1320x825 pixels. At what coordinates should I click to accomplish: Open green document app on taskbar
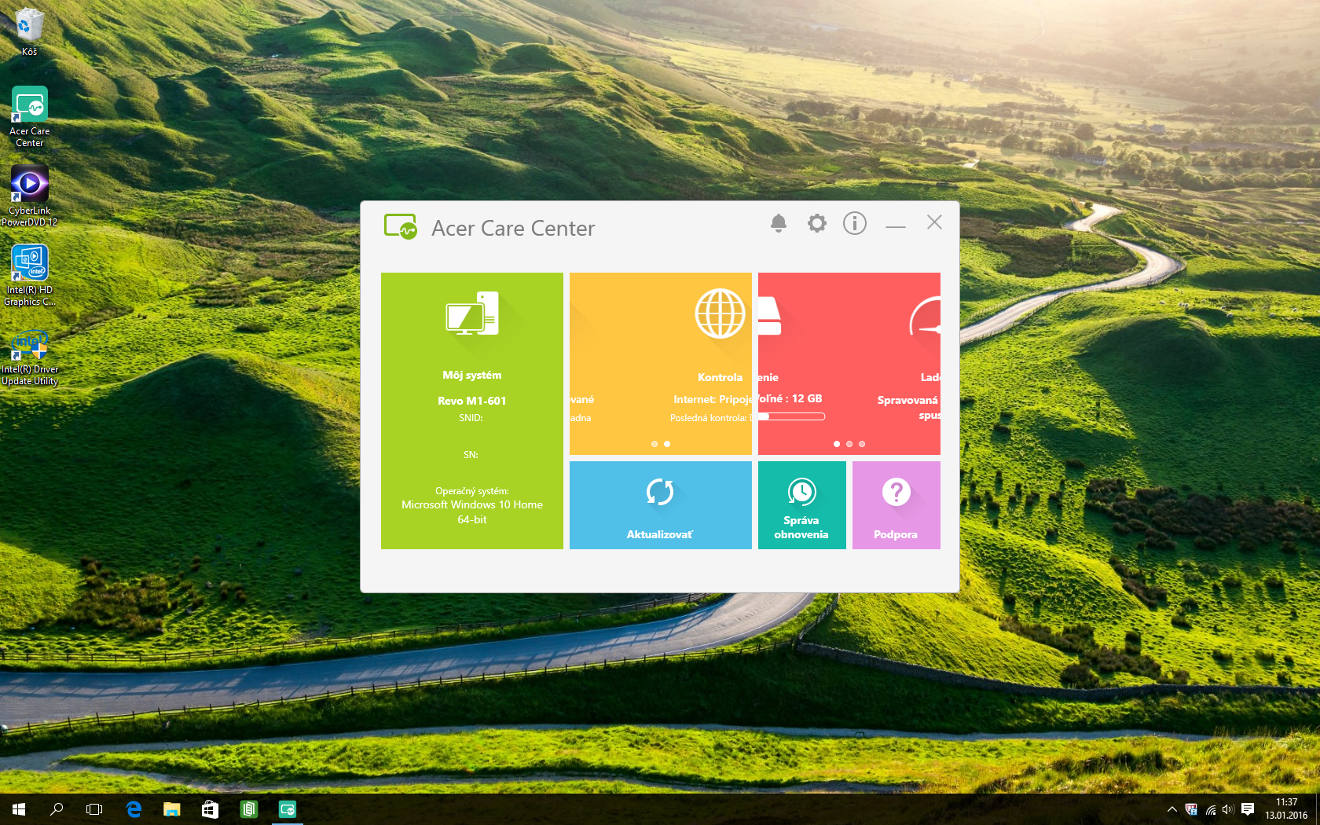[248, 809]
